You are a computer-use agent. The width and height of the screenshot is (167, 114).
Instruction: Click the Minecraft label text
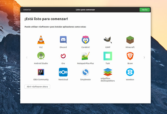click(130, 47)
